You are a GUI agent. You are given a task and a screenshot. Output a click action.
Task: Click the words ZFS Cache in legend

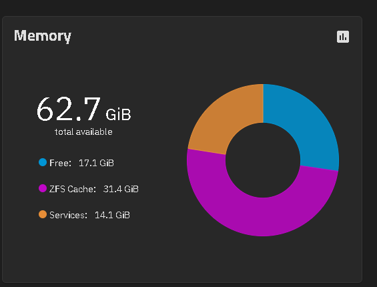[73, 189]
